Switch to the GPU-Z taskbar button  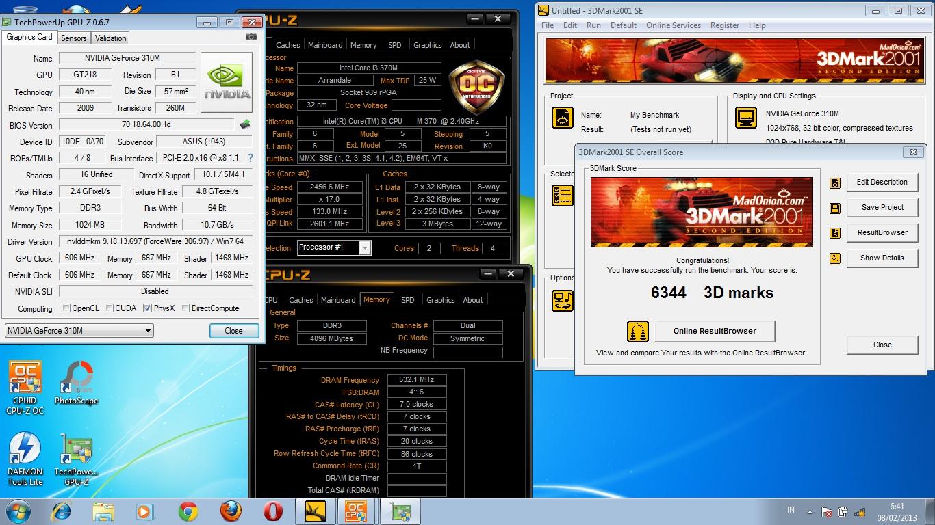coord(399,511)
